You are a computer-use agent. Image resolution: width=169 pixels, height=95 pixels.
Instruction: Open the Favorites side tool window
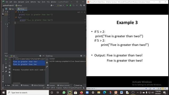[3, 79]
